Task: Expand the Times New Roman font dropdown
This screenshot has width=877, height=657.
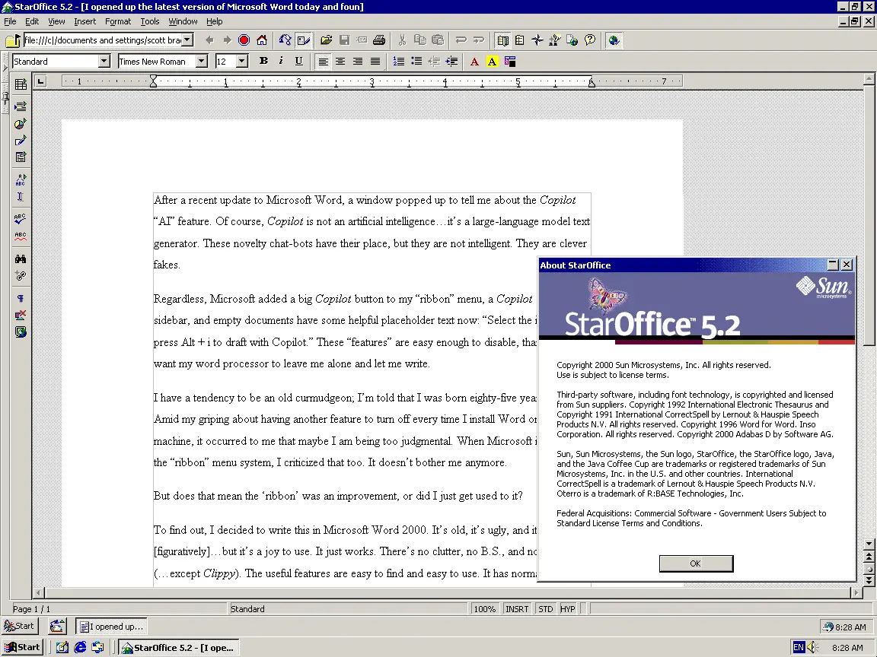Action: [x=202, y=62]
